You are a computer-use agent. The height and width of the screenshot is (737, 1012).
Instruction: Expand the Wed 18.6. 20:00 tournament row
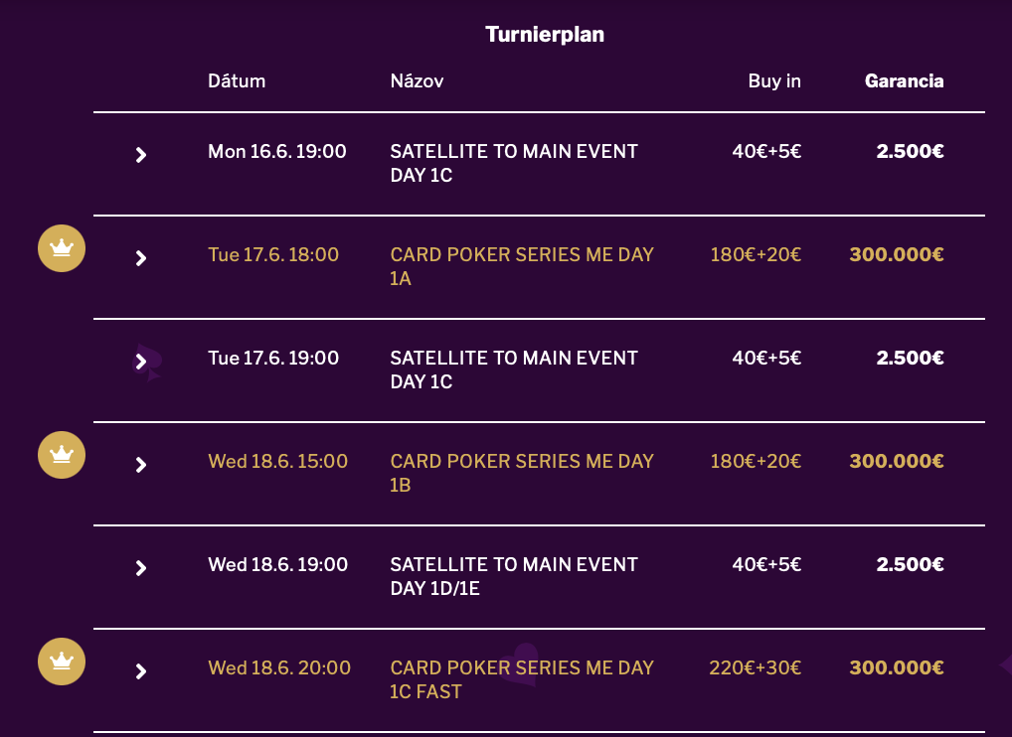click(x=141, y=671)
